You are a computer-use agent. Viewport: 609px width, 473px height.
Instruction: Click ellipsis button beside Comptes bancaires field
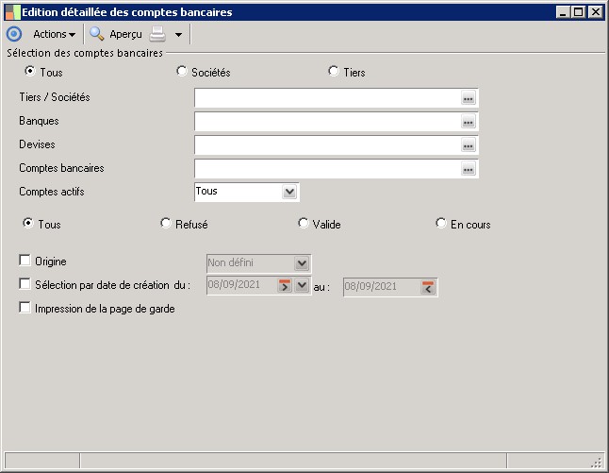click(469, 169)
